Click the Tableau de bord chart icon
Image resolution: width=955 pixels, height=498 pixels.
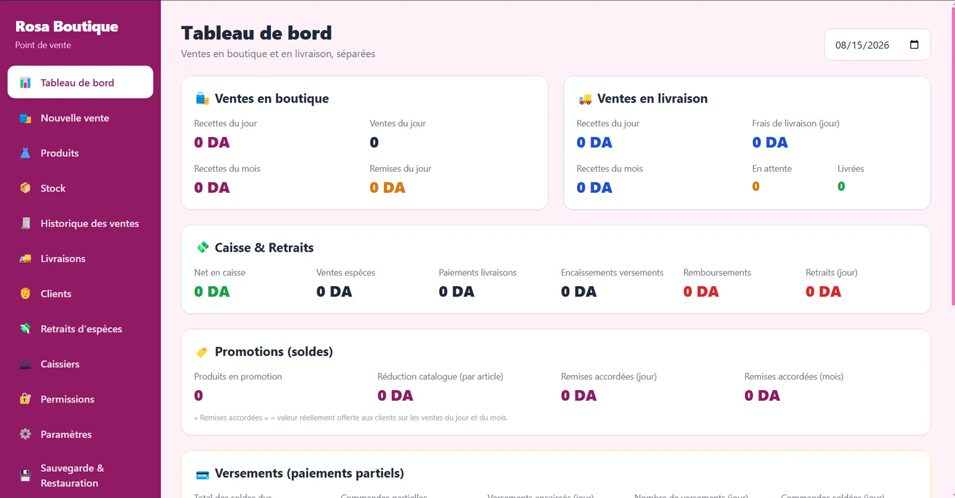(x=25, y=83)
